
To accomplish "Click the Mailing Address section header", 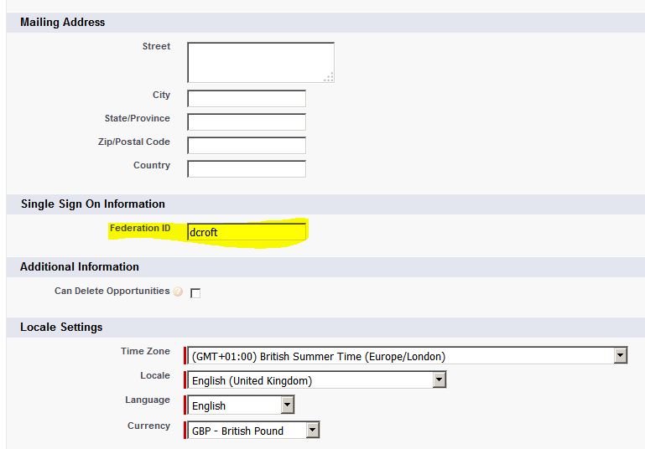I will point(63,22).
